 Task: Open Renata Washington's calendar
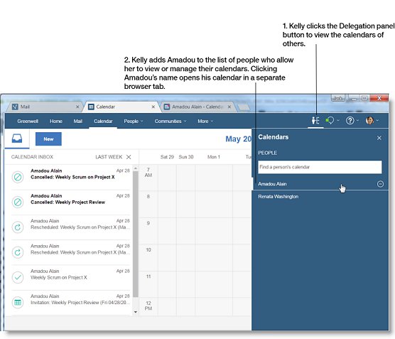tap(278, 197)
